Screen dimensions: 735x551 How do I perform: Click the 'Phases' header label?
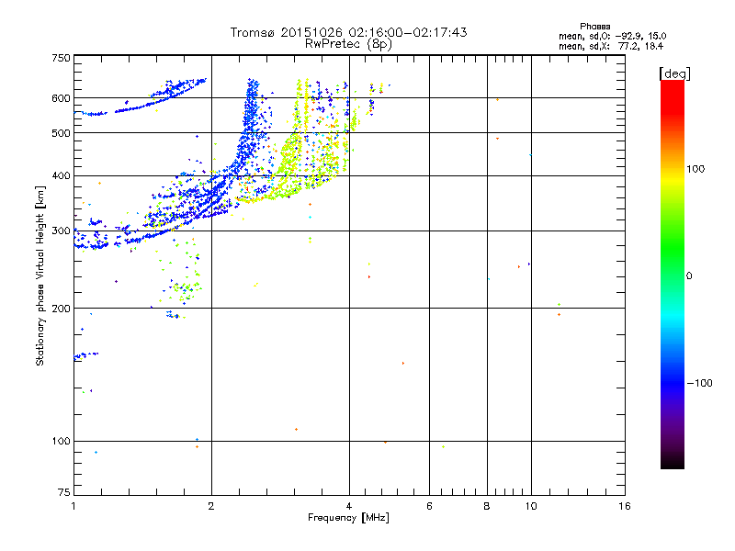coord(594,27)
